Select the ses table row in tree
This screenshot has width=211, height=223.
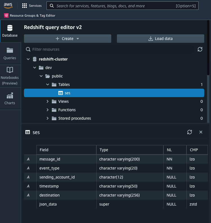[114, 93]
